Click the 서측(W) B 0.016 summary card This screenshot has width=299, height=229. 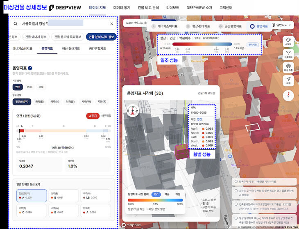pos(63,211)
